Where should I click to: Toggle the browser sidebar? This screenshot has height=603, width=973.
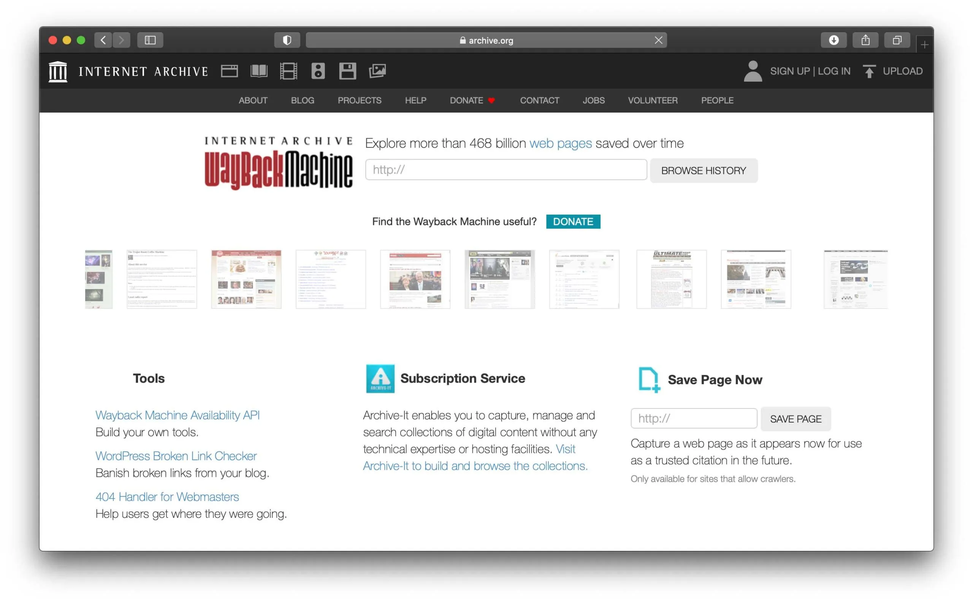coord(150,40)
